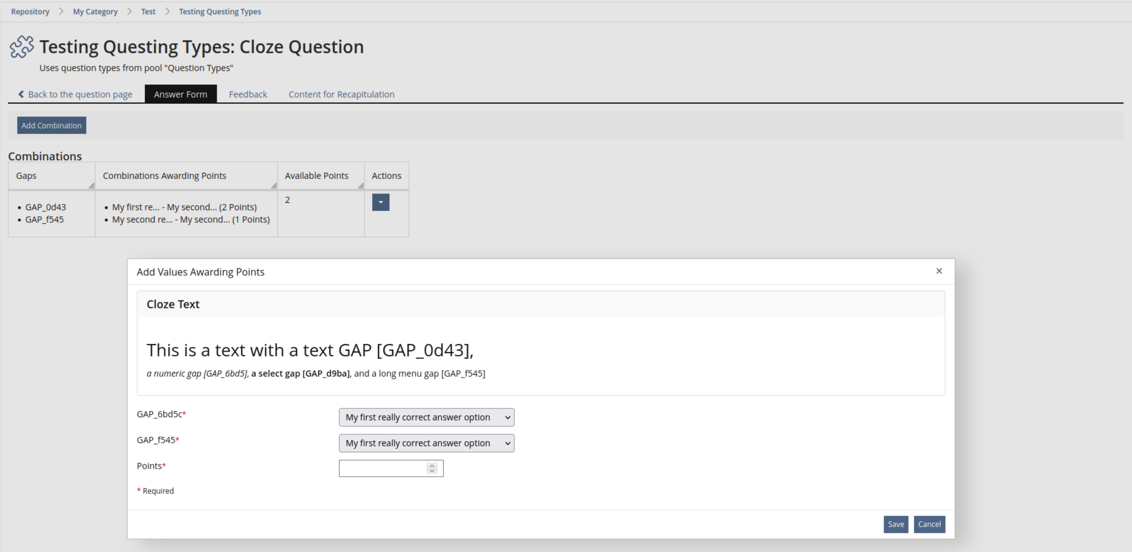Open the row actions dropdown arrow
This screenshot has height=552, width=1132.
click(380, 202)
